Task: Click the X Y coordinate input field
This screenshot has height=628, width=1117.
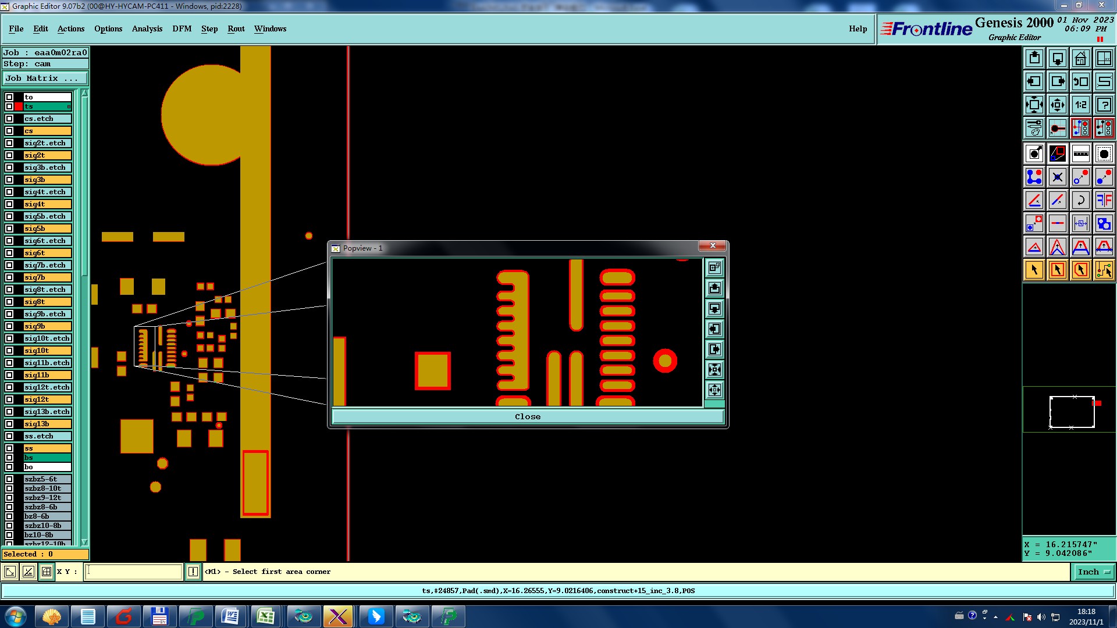Action: [134, 572]
